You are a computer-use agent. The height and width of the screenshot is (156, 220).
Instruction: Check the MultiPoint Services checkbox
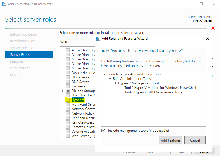tap(68, 104)
